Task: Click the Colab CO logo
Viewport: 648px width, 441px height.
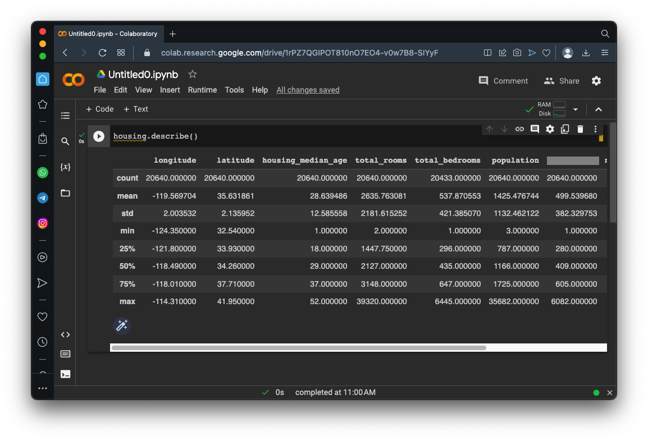Action: click(74, 80)
